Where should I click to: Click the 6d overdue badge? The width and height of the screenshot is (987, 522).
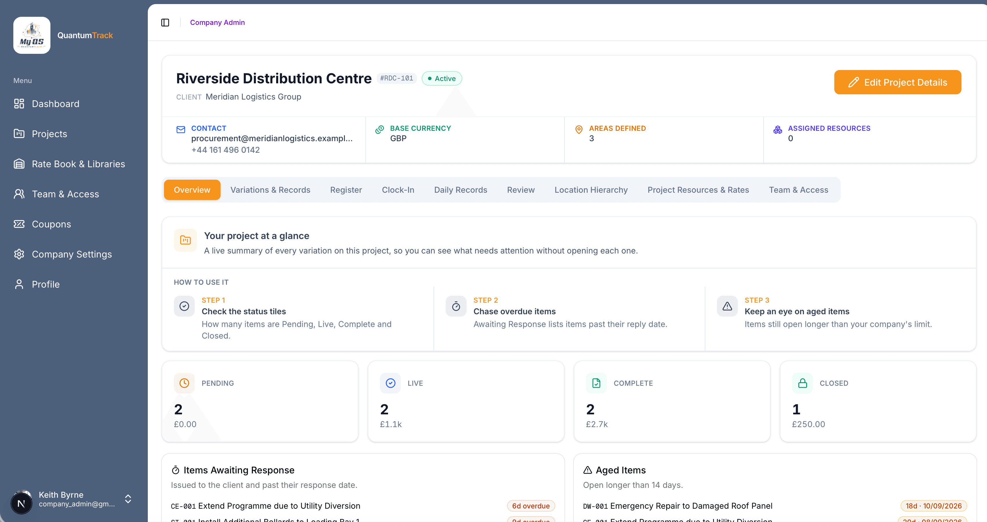point(531,506)
